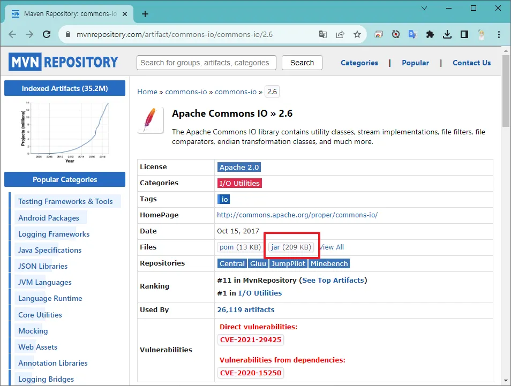
Task: Open the Chrome profile avatar
Action: 482,34
